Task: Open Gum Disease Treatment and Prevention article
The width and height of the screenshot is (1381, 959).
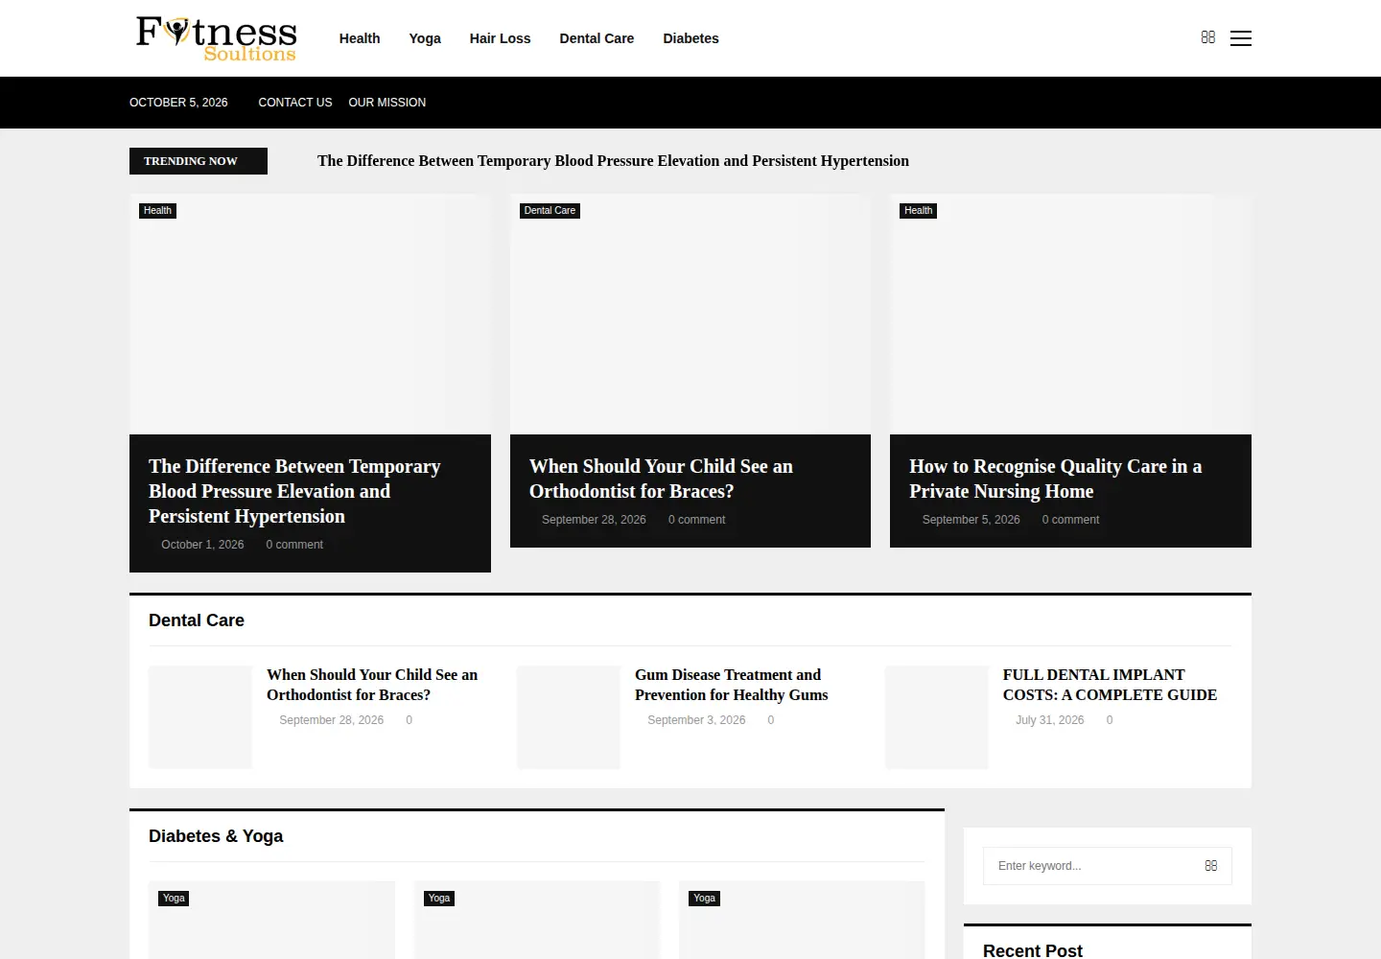Action: [731, 685]
